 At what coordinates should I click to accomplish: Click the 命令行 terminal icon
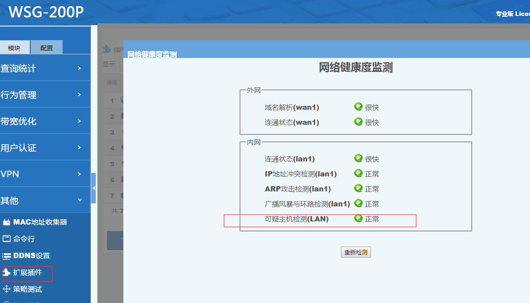6,239
